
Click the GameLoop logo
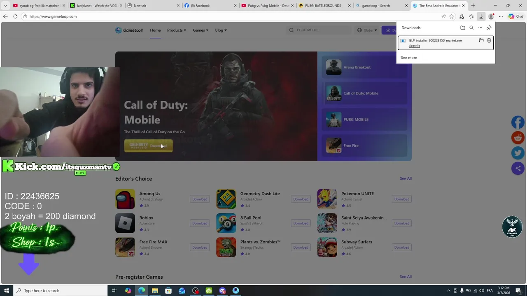point(129,30)
